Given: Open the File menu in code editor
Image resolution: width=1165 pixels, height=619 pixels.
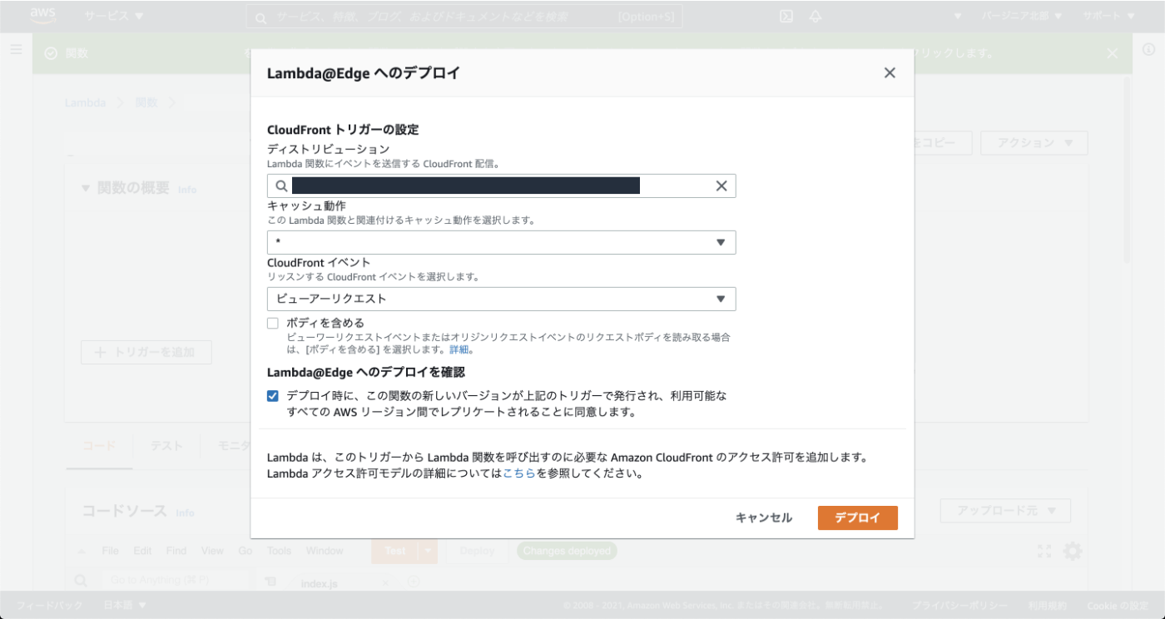Looking at the screenshot, I should point(110,551).
